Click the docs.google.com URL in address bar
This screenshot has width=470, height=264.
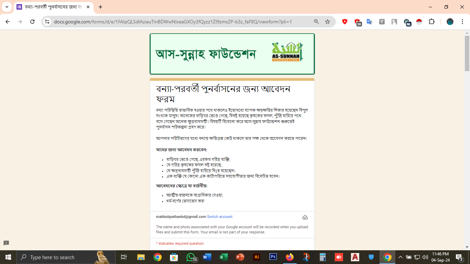coord(173,22)
